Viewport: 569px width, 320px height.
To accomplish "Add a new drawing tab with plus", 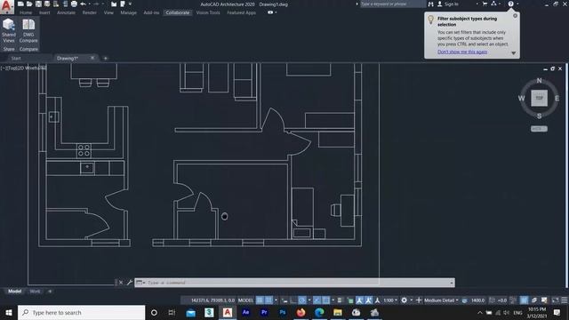I will coord(106,58).
